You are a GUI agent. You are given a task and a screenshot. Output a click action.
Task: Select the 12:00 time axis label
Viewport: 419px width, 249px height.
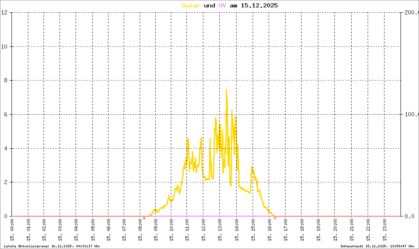204,230
